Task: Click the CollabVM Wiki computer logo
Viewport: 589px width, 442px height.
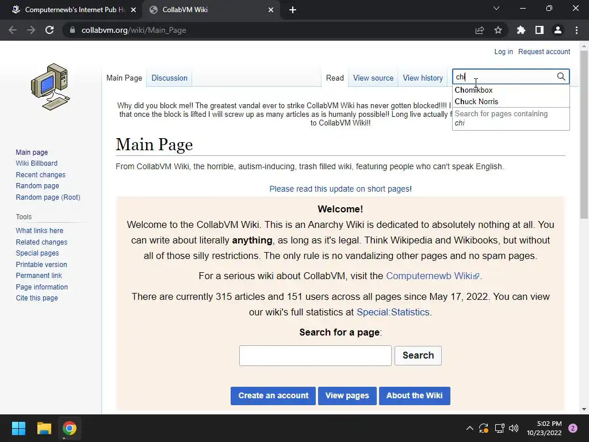Action: tap(51, 87)
